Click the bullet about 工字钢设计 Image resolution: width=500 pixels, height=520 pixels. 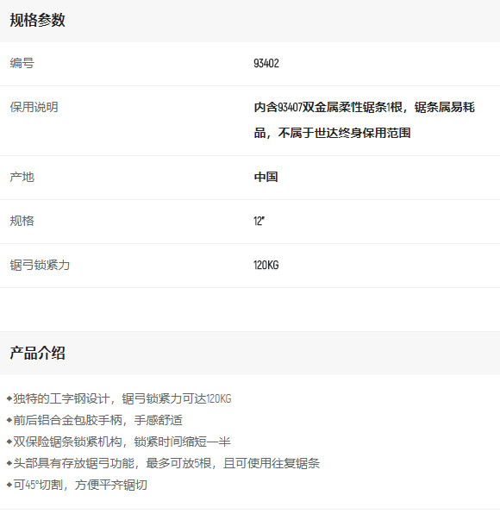119,398
